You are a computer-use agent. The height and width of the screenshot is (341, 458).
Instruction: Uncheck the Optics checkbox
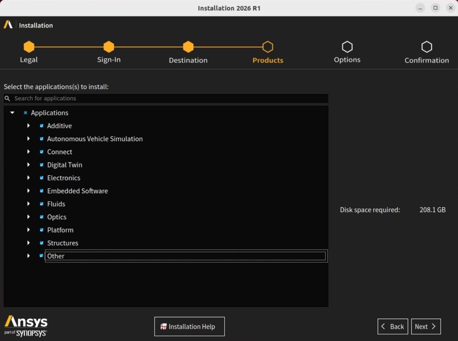[x=42, y=217]
